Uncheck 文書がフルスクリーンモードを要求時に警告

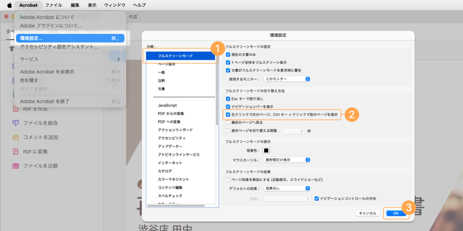pos(228,70)
